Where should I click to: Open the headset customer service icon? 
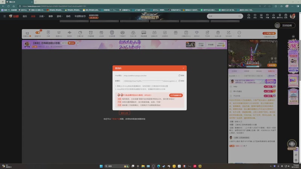tap(292, 144)
